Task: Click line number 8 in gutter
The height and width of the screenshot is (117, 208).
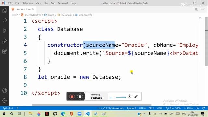Action: click(x=25, y=77)
